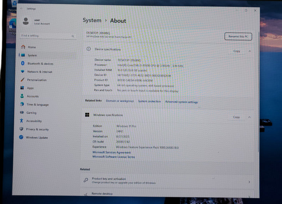Click the Installed RAM value 16.0 GB
The width and height of the screenshot is (282, 204).
[132, 70]
